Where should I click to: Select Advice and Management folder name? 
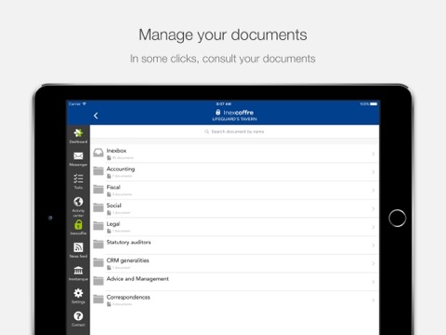pyautogui.click(x=138, y=279)
